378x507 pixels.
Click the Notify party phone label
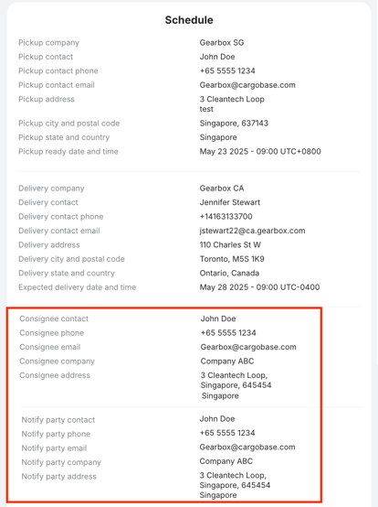coord(56,434)
